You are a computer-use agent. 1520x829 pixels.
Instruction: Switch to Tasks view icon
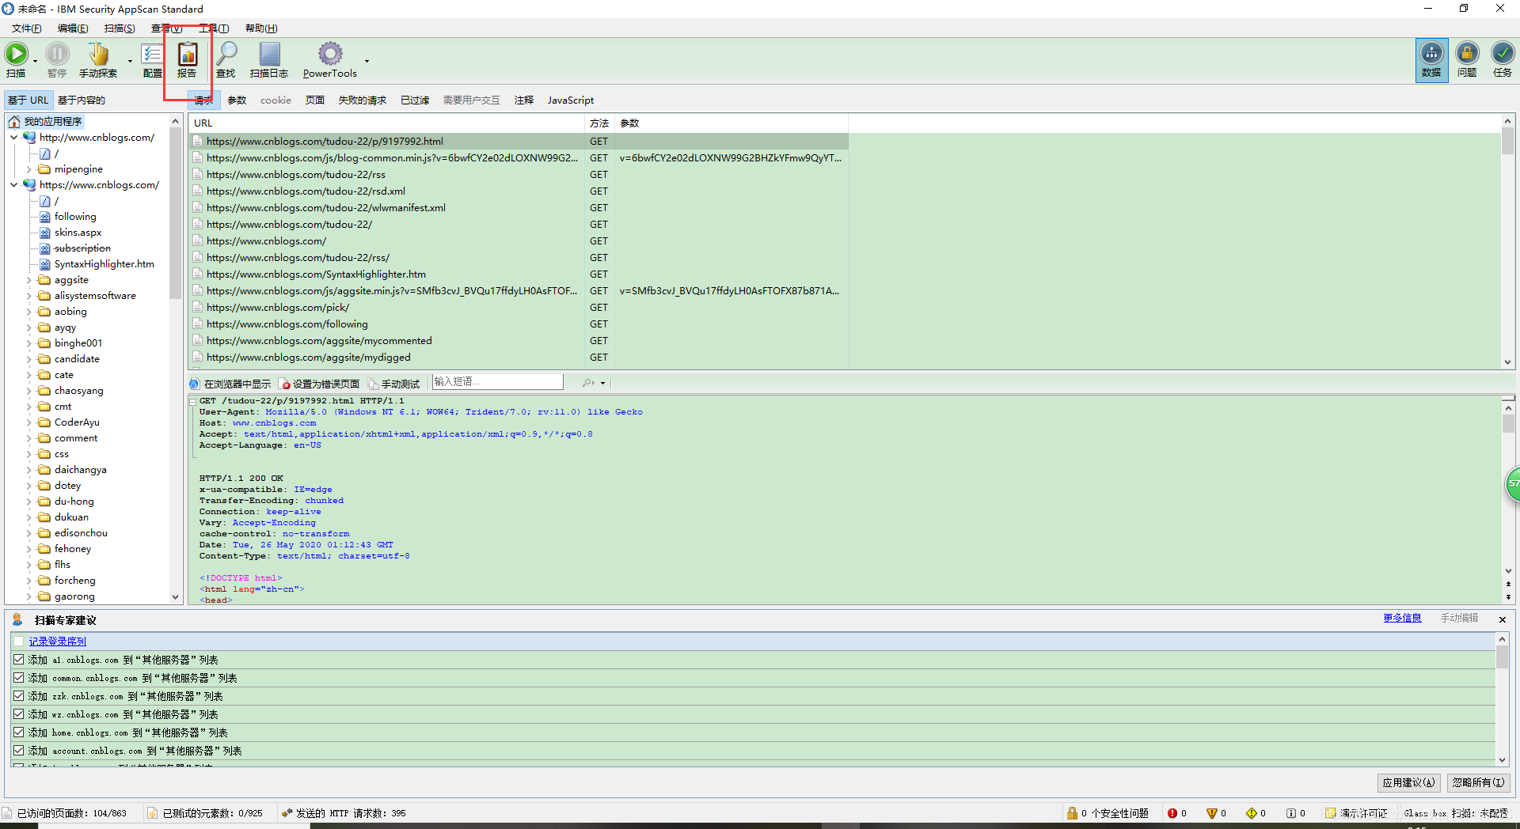pyautogui.click(x=1503, y=53)
